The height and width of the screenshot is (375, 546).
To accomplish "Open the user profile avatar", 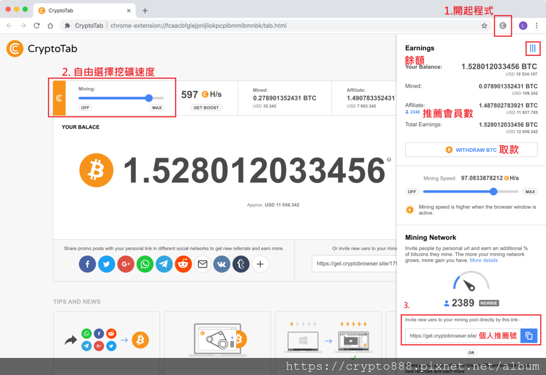I will click(x=523, y=26).
